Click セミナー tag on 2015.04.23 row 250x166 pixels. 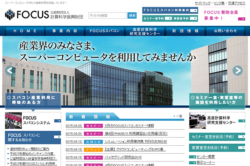pyautogui.click(x=93, y=126)
